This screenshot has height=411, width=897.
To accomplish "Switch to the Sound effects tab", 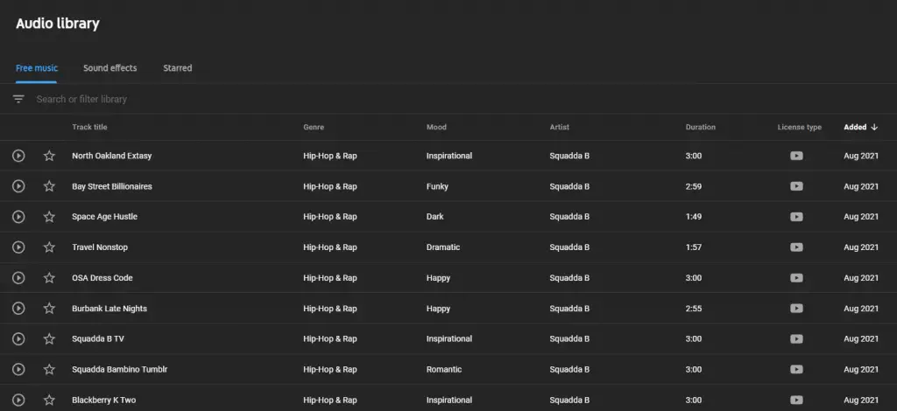I will (109, 68).
